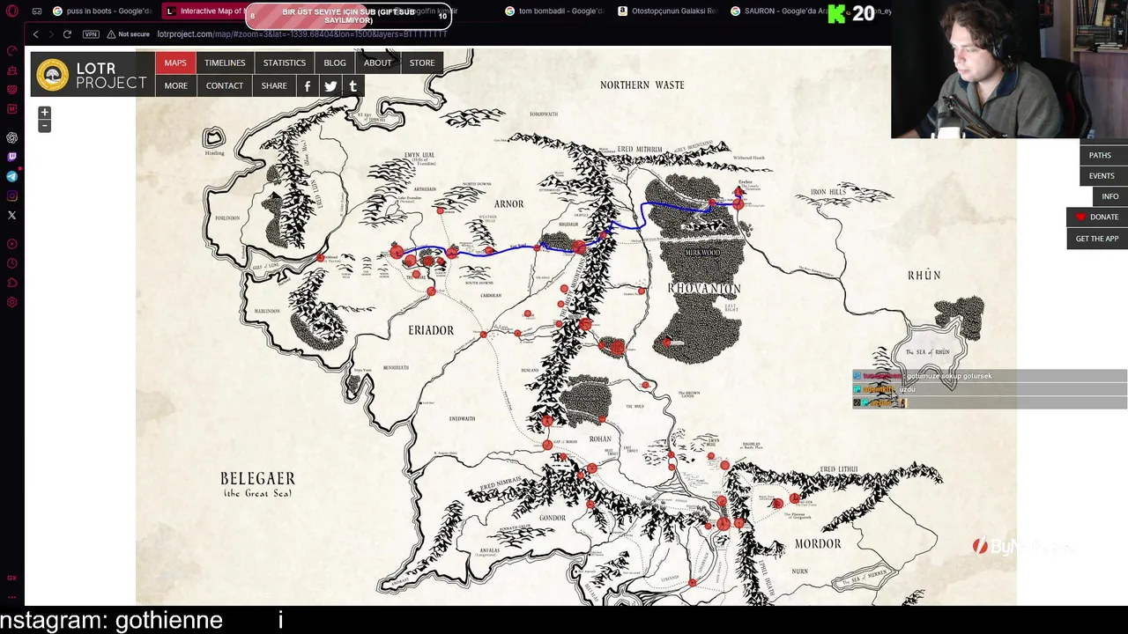Click the red heart on Donate
The width and height of the screenshot is (1128, 634).
[1080, 217]
